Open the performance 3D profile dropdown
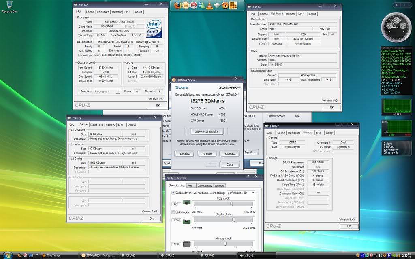The height and width of the screenshot is (259, 415). (x=241, y=193)
